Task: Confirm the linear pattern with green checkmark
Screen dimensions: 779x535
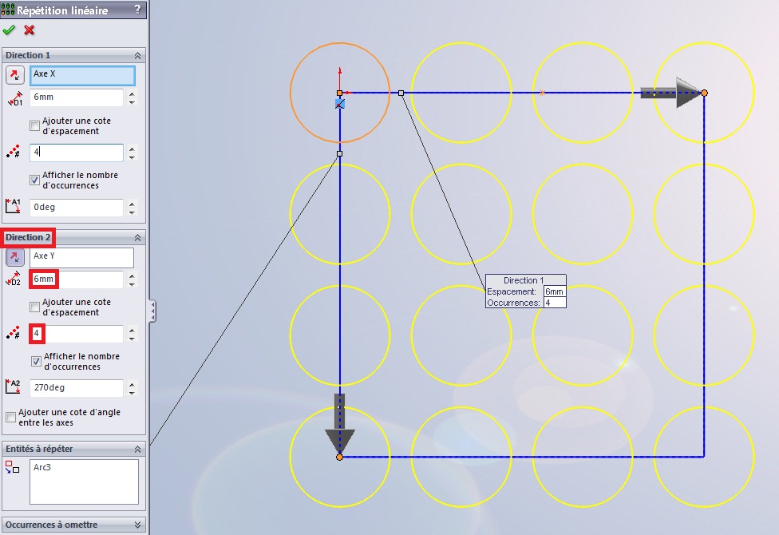Action: (9, 30)
